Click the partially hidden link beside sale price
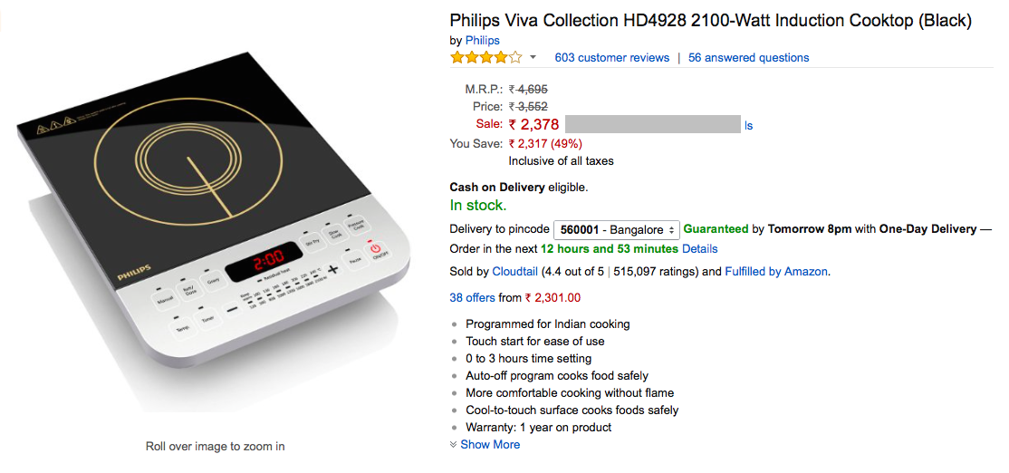The image size is (1009, 473). (x=748, y=126)
